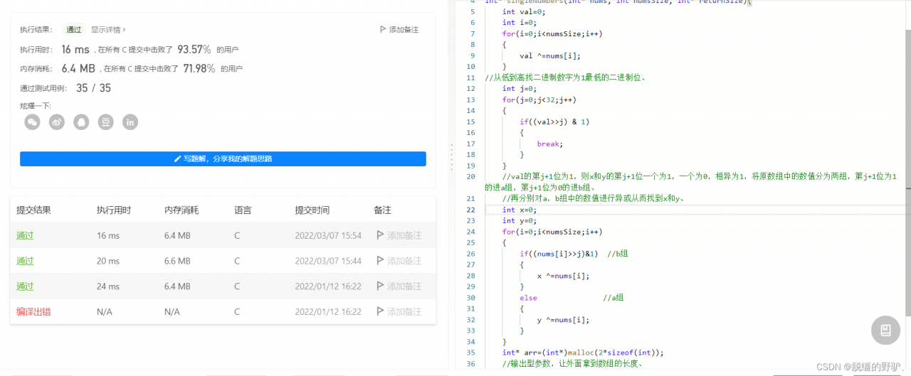This screenshot has height=376, width=911.
Task: Click the //b组 comment on line 26
Action: pyautogui.click(x=617, y=254)
